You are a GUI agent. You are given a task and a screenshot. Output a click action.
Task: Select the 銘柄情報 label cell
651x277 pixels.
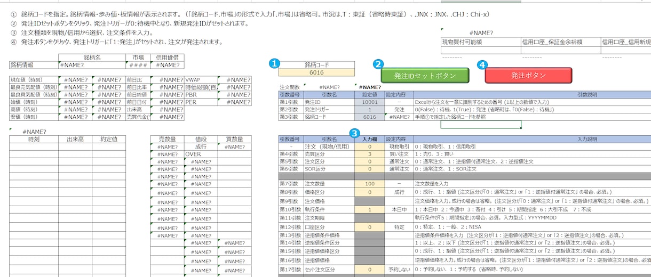34,64
